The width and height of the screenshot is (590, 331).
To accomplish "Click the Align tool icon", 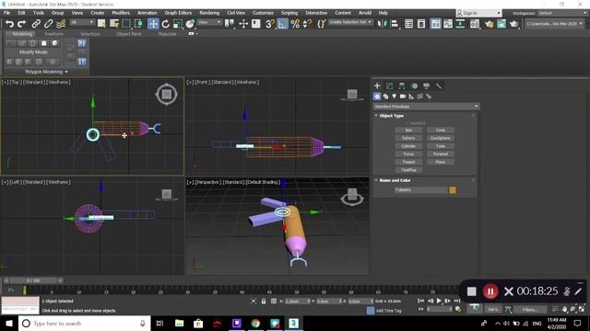I will click(x=395, y=24).
